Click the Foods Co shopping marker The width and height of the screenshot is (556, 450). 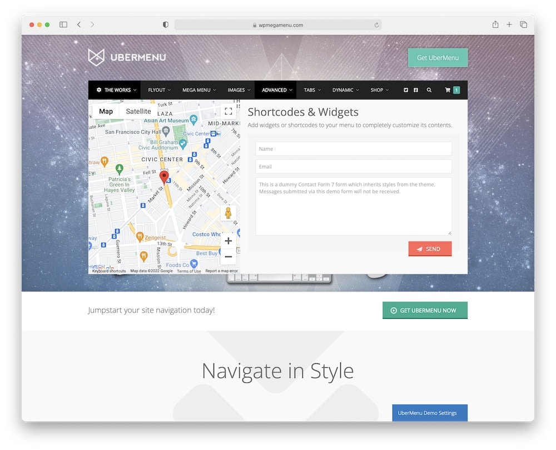pyautogui.click(x=194, y=263)
